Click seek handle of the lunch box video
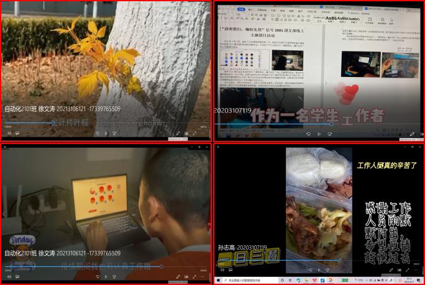Image resolution: width=425 pixels, height=285 pixels. pyautogui.click(x=340, y=260)
